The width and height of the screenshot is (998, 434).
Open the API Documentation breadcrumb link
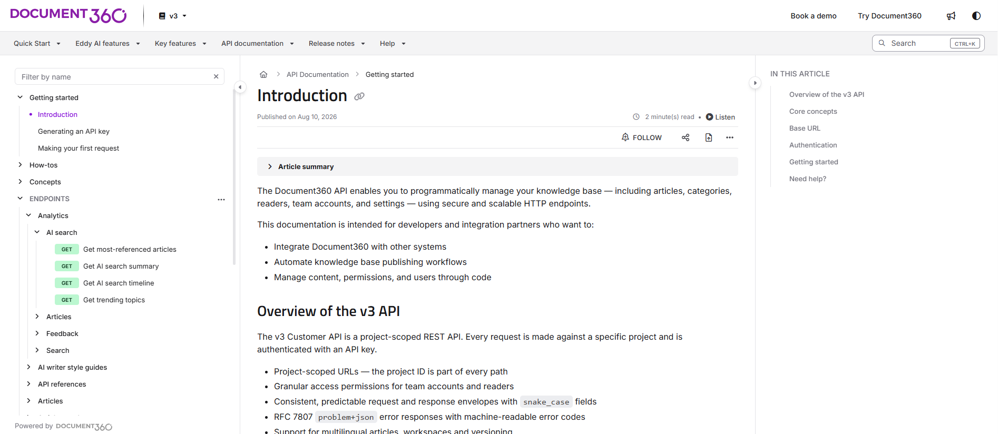(318, 75)
